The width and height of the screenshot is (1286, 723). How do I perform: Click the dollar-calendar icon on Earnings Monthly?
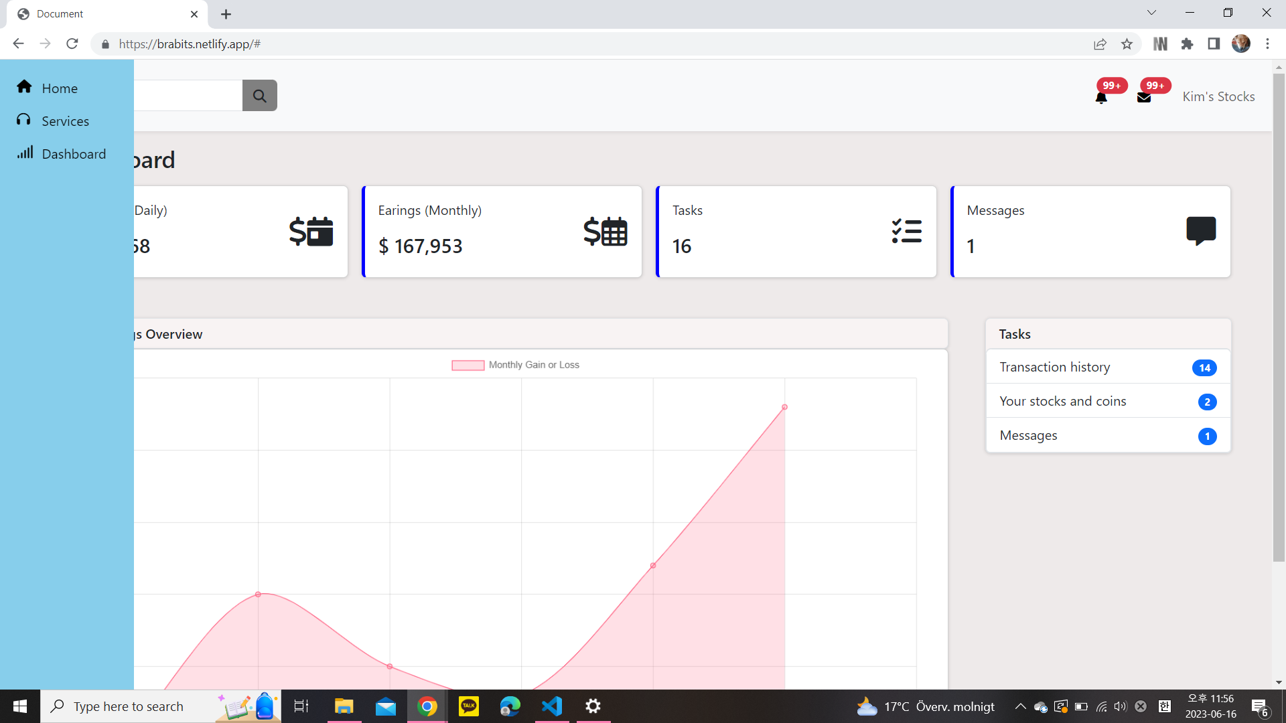[x=605, y=231]
